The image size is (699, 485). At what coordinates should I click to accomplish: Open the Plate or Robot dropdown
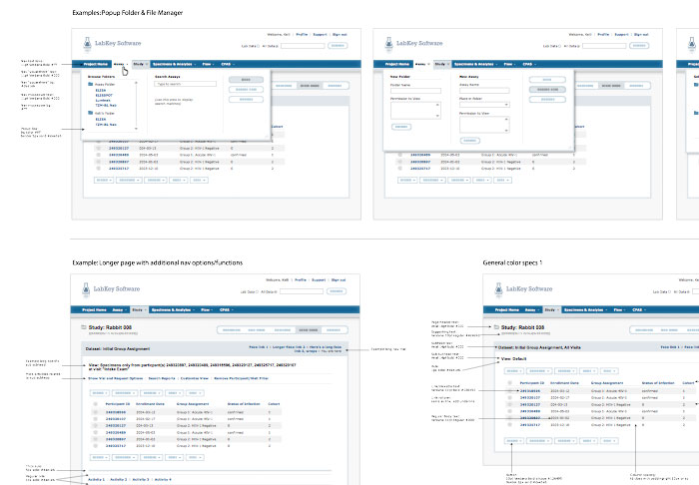(484, 105)
